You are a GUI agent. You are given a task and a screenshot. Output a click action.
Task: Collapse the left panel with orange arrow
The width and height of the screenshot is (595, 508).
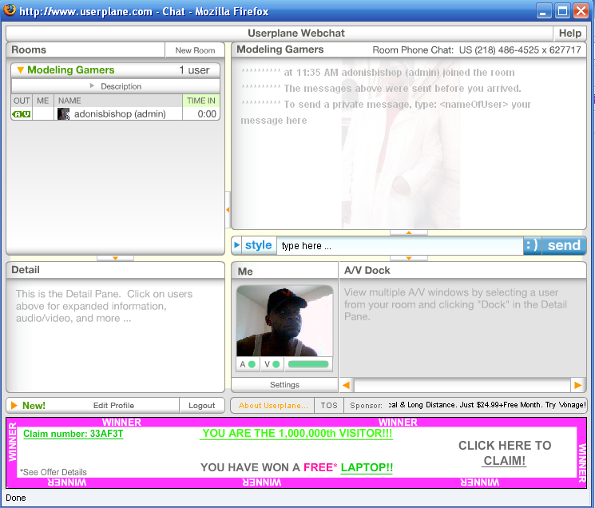[228, 209]
